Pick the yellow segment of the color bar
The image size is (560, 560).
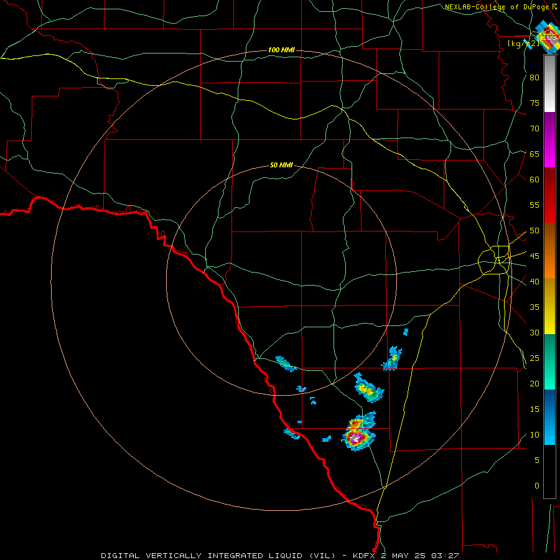549,306
